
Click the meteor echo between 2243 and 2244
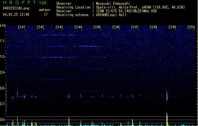pyautogui.click(x=69, y=96)
